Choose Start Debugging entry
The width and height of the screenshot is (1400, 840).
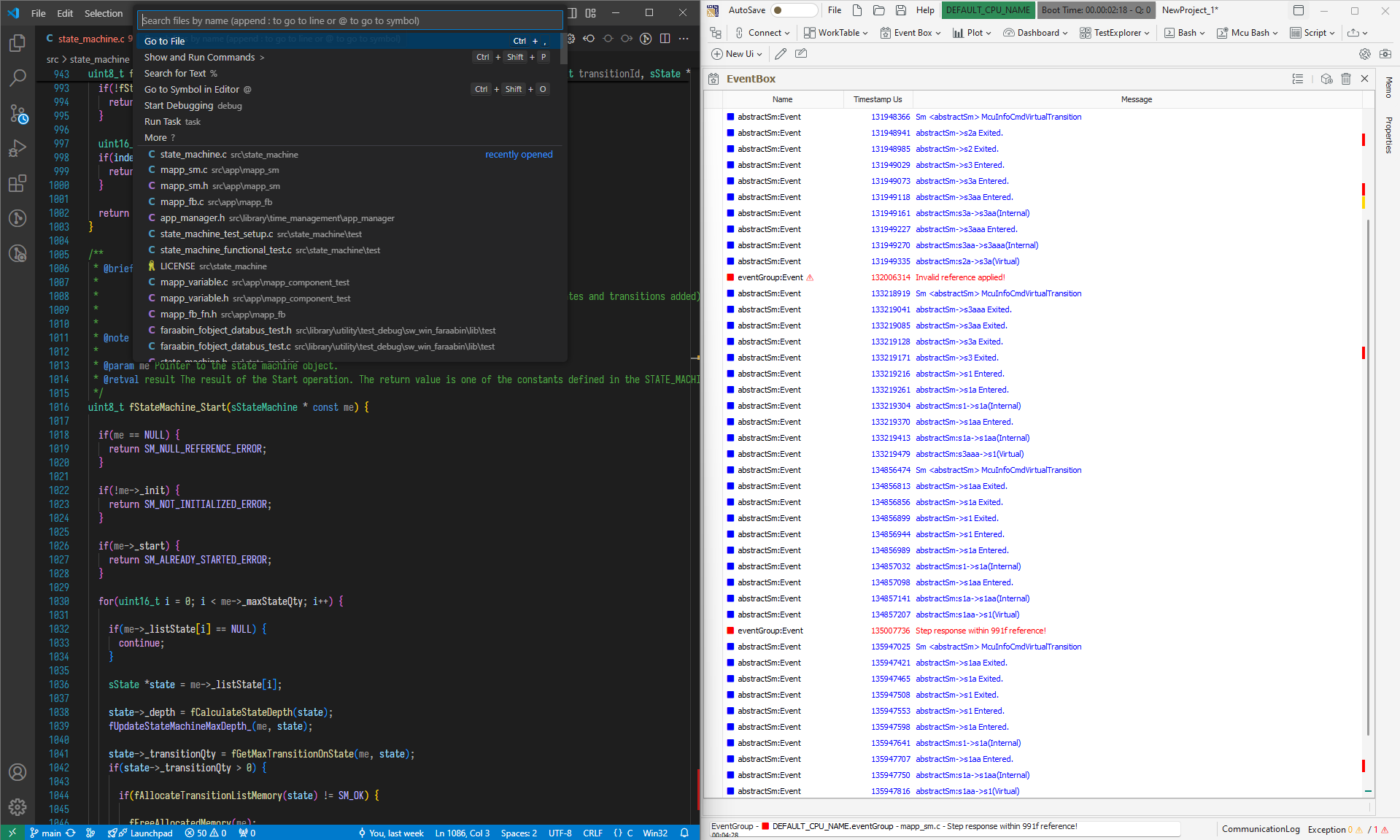pyautogui.click(x=349, y=105)
